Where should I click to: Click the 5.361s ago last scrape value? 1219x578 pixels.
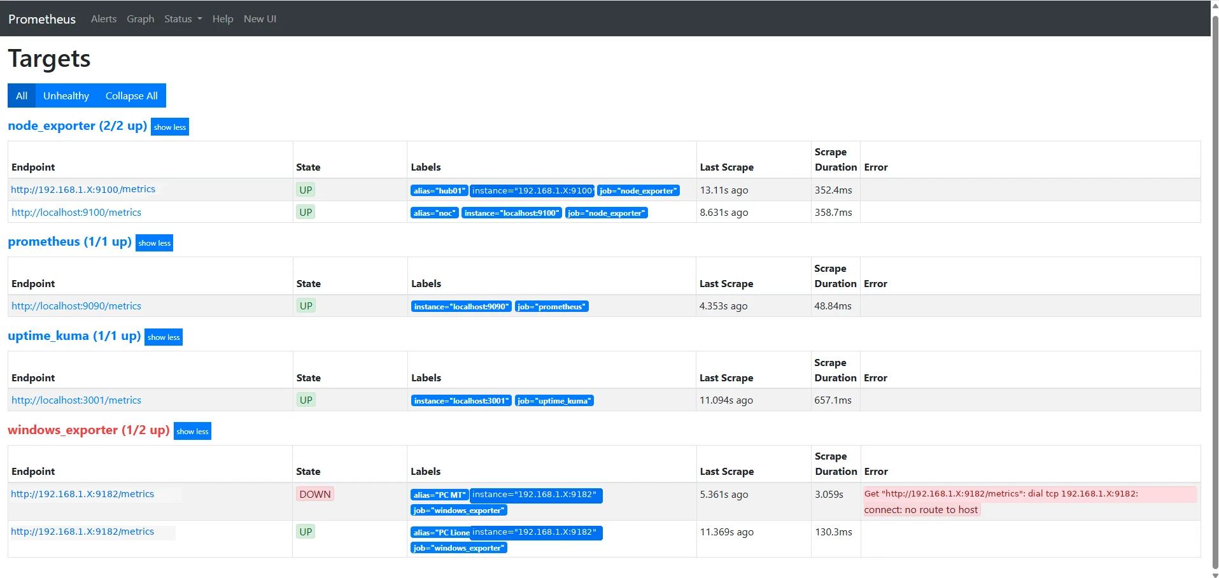click(x=724, y=495)
